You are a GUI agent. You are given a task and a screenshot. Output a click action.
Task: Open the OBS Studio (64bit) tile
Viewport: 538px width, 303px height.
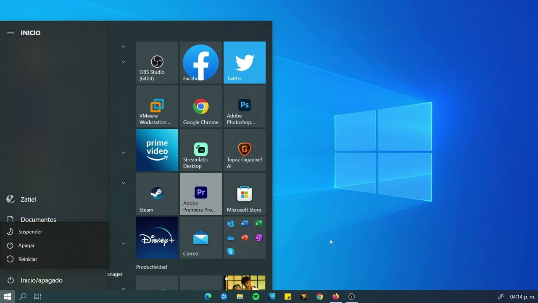[157, 62]
